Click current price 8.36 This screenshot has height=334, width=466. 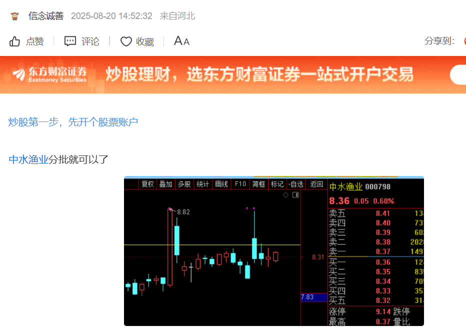tap(339, 201)
